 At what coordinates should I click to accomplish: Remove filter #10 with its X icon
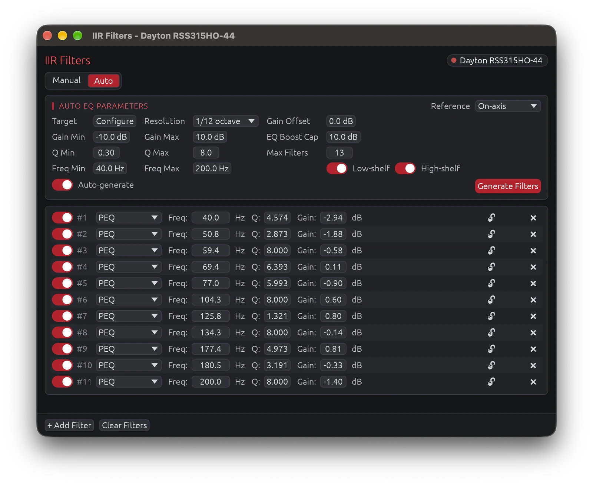533,365
